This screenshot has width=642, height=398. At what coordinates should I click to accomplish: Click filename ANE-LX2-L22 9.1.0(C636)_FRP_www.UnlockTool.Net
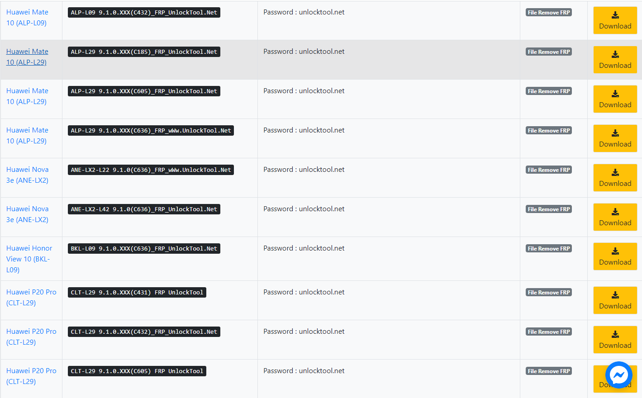(x=151, y=170)
